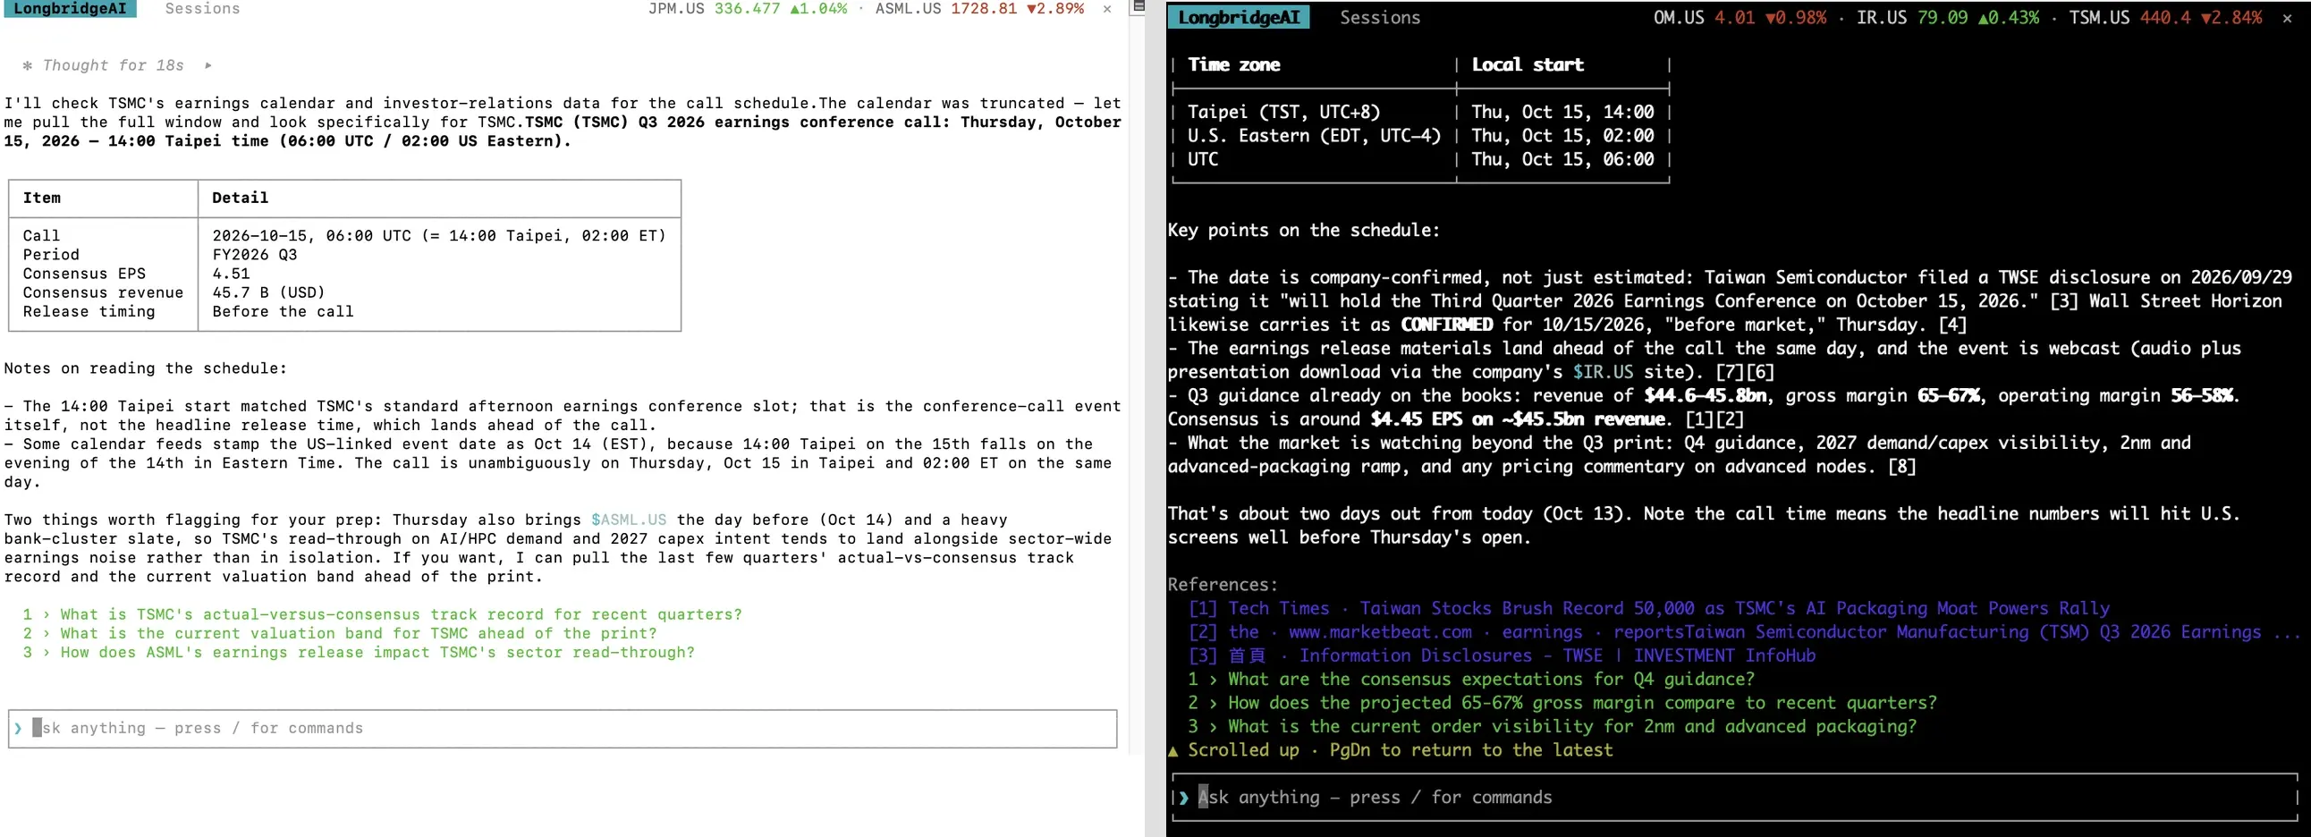The width and height of the screenshot is (2311, 837).
Task: Click JPM.US quote in left ticker
Action: (748, 9)
